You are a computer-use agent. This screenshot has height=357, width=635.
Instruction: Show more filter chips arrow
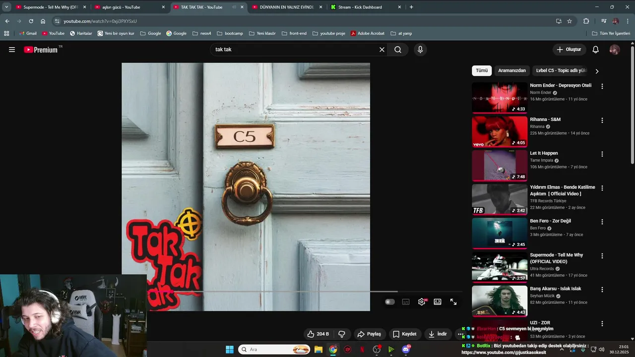coord(597,71)
